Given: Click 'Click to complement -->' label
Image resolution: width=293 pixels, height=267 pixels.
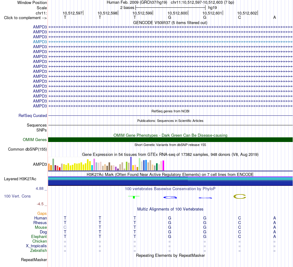Looking at the screenshot, I should pyautogui.click(x=25, y=18).
